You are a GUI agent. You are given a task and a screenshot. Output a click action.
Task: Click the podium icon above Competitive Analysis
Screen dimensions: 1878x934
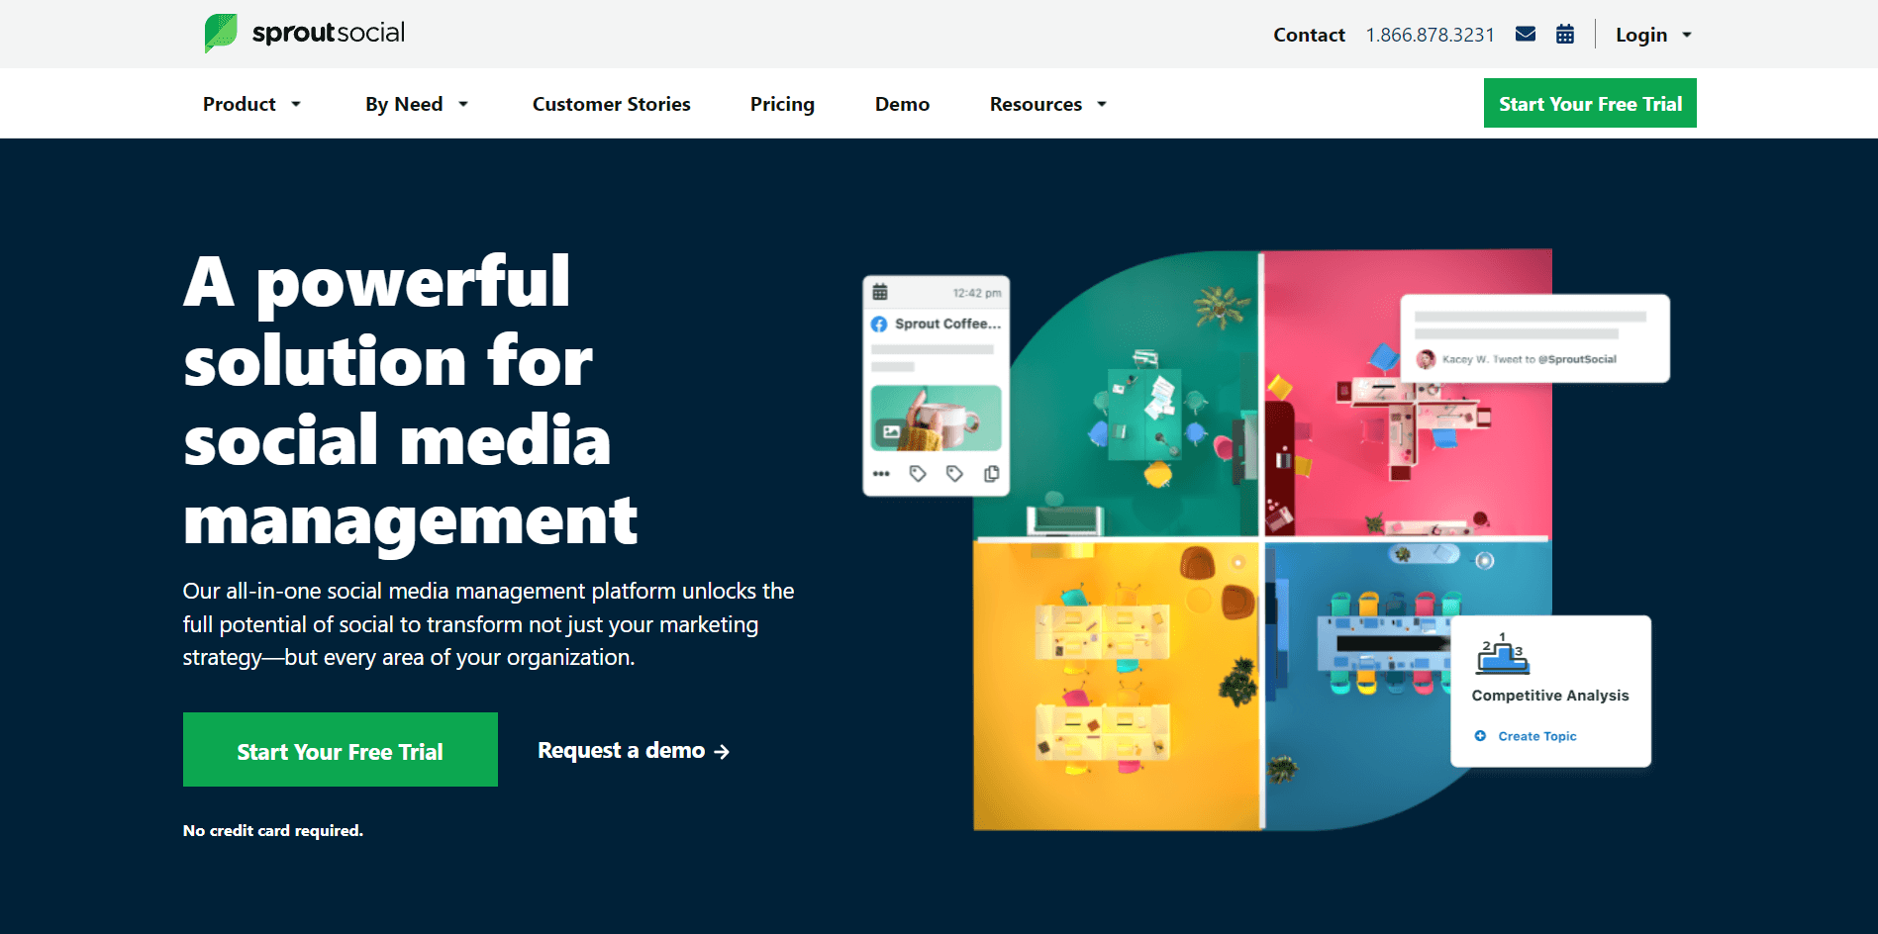click(1503, 654)
